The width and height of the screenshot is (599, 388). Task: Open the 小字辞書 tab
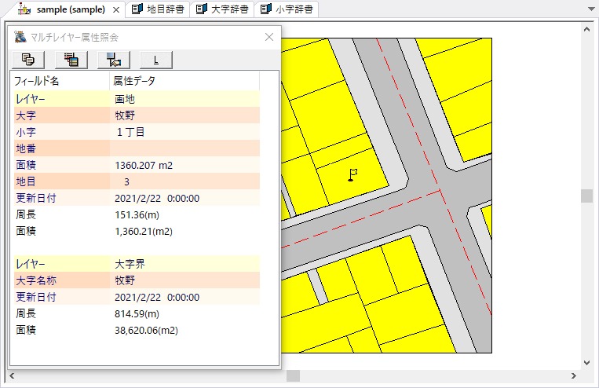286,9
